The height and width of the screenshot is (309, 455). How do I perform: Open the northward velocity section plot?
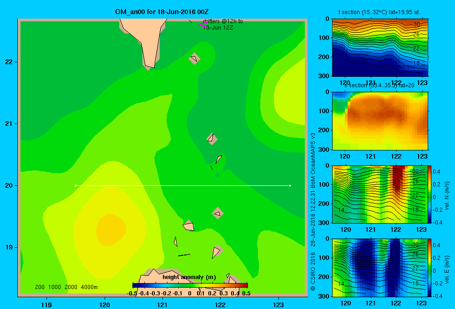[x=380, y=194]
